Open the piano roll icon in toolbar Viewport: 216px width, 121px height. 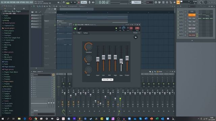(160, 2)
